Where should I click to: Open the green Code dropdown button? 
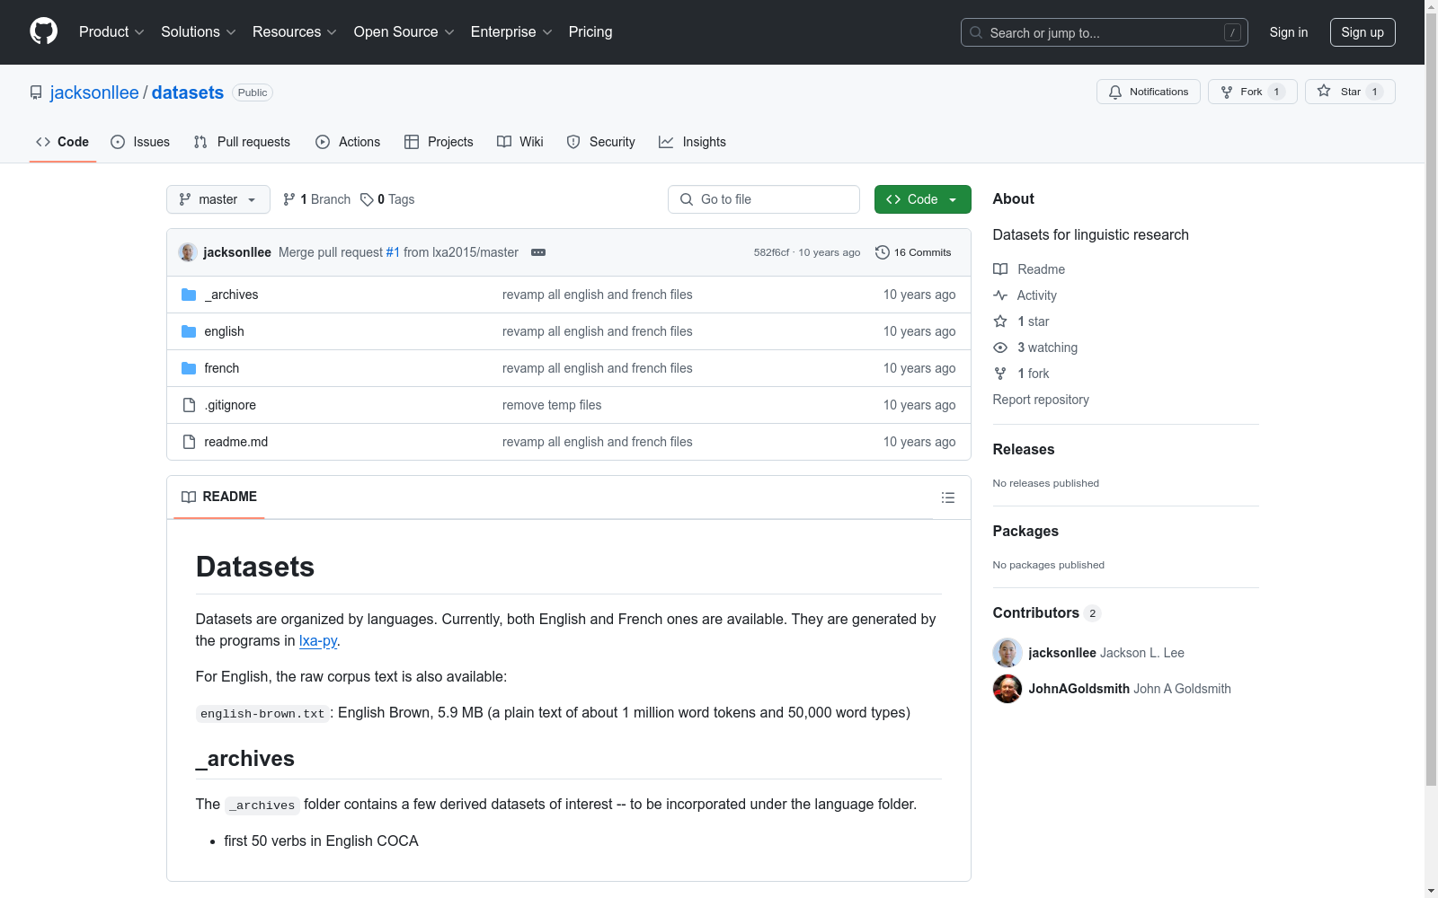click(x=922, y=199)
